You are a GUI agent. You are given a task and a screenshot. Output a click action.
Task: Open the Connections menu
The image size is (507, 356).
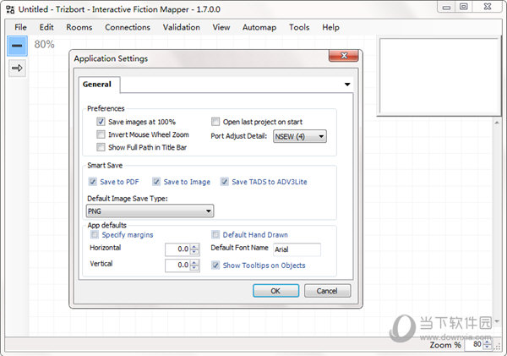[x=128, y=27]
